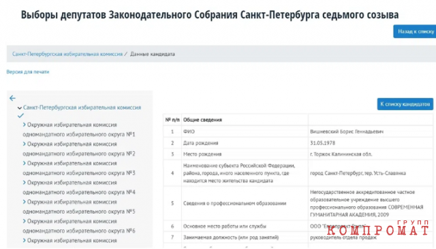The width and height of the screenshot is (436, 249).
Task: Collapse Санкт-Петербургская избирательная комиссия tree node
Action: click(x=20, y=107)
